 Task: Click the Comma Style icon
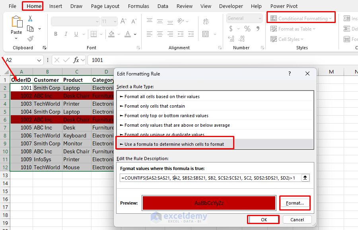pyautogui.click(x=258, y=29)
